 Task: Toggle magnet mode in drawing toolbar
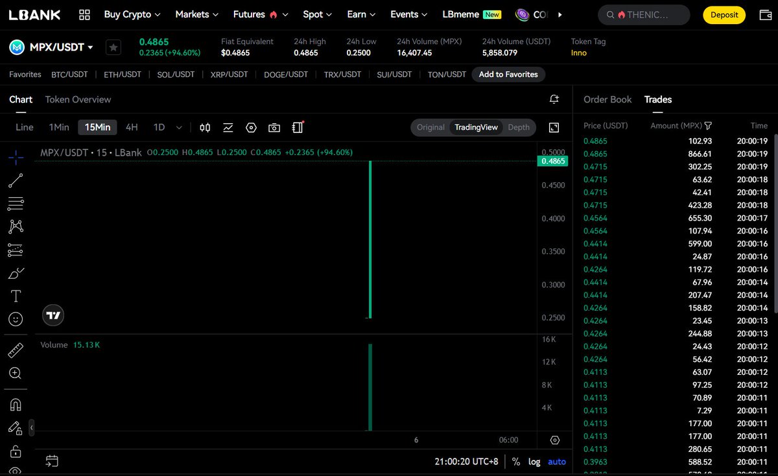(x=16, y=405)
